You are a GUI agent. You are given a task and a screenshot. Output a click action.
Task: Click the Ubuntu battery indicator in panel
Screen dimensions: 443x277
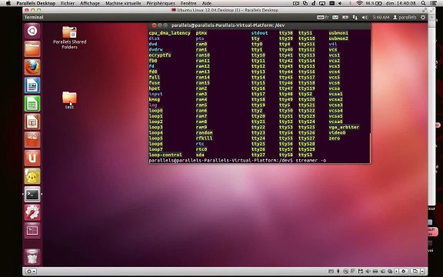point(345,17)
